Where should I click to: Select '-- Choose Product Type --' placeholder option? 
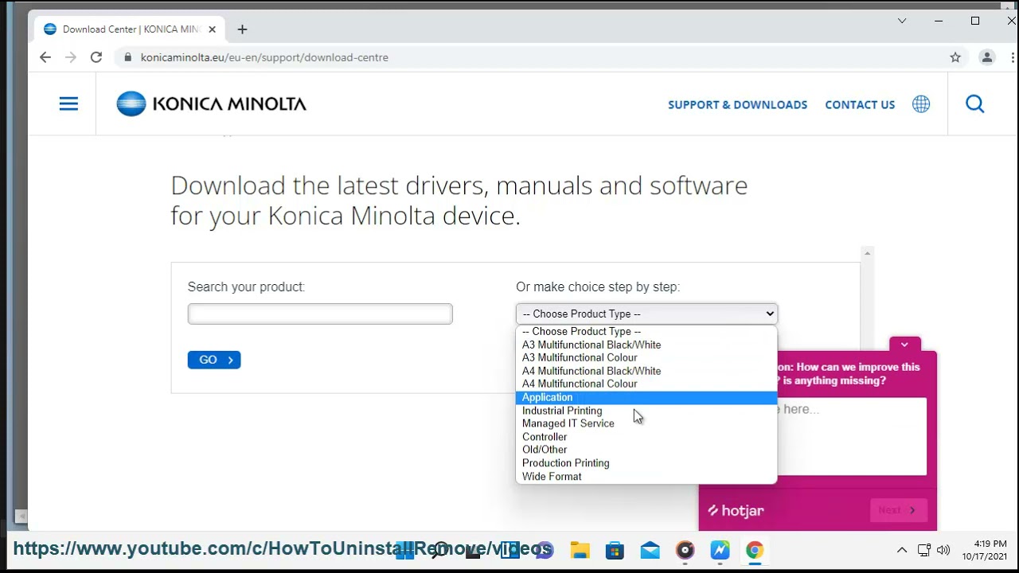click(x=646, y=331)
